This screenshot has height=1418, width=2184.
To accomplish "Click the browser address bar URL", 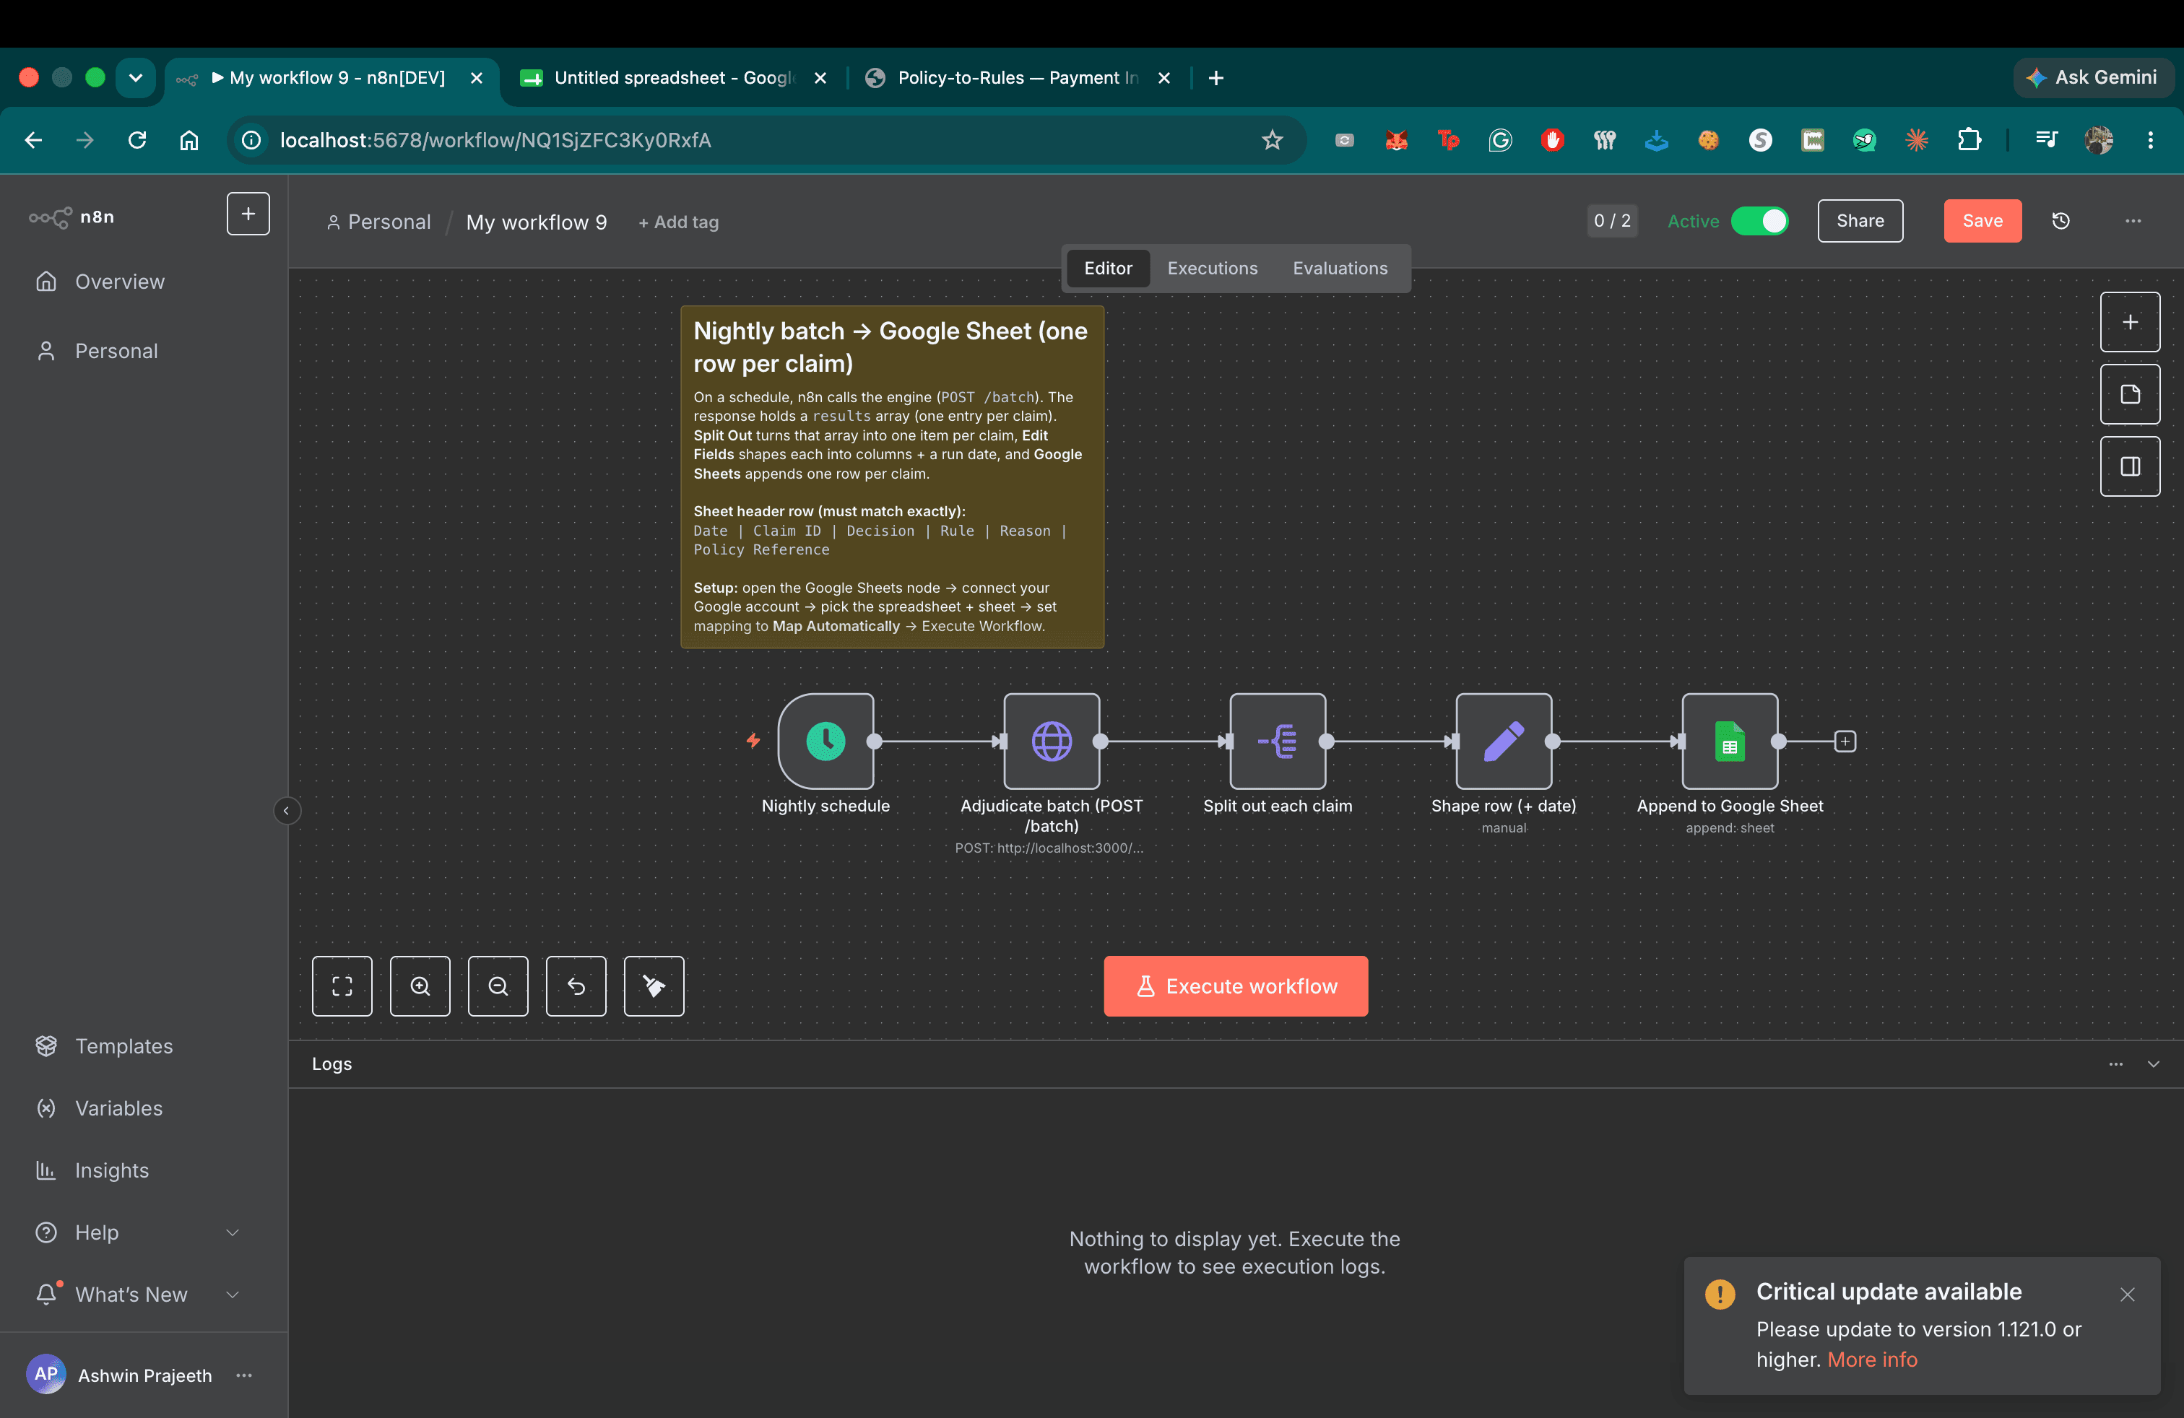I will (495, 140).
